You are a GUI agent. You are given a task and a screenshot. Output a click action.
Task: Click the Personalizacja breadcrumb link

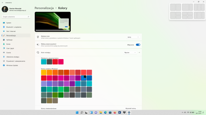tap(44, 8)
